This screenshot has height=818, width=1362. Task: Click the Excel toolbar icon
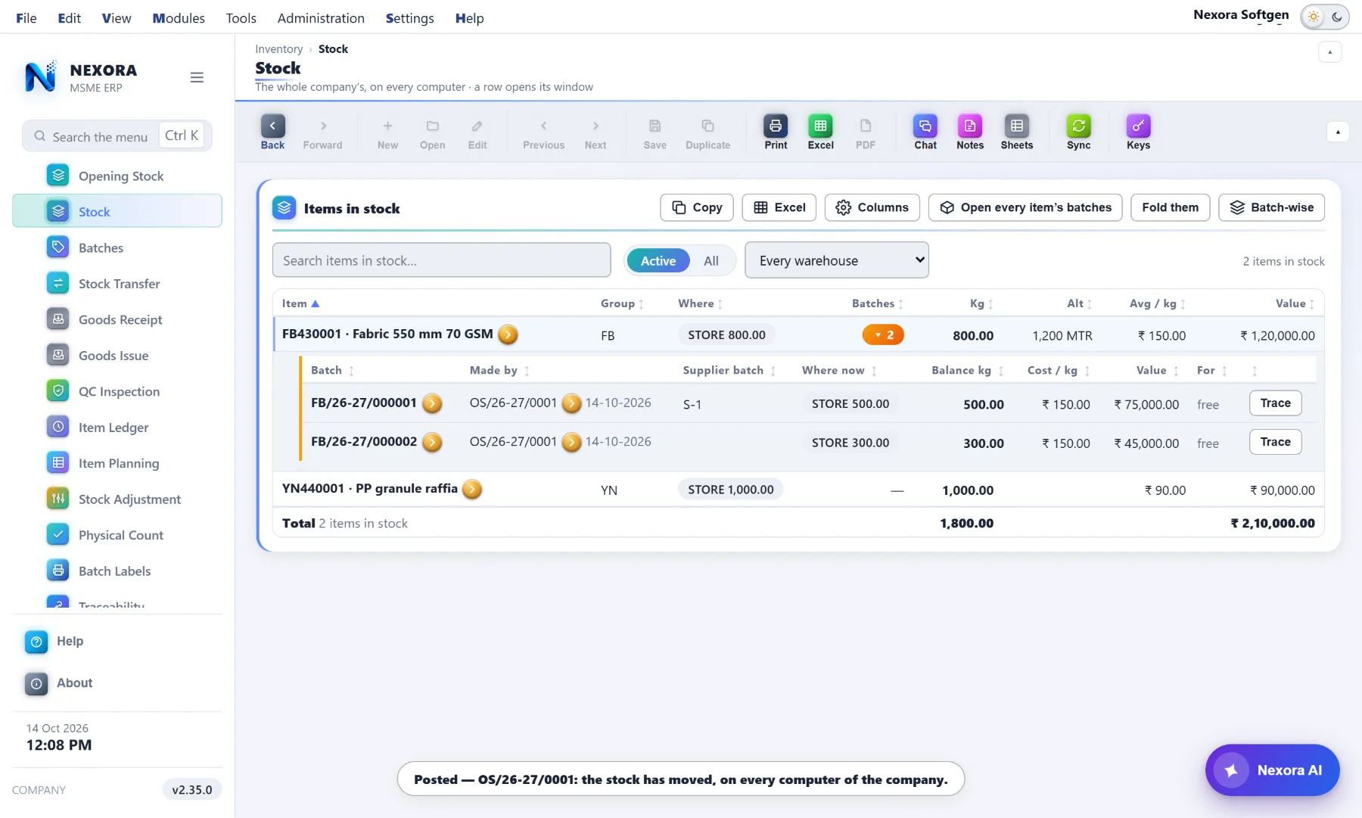(820, 132)
